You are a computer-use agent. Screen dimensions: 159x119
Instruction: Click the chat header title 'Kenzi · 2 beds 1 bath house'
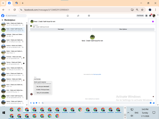(x=45, y=22)
